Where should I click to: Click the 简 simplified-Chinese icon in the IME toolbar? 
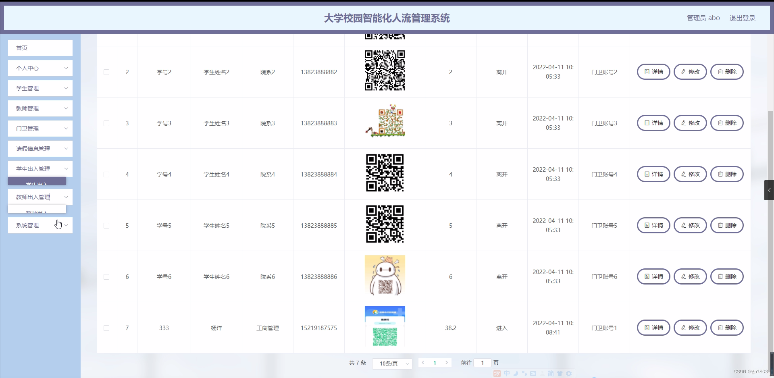coord(551,374)
